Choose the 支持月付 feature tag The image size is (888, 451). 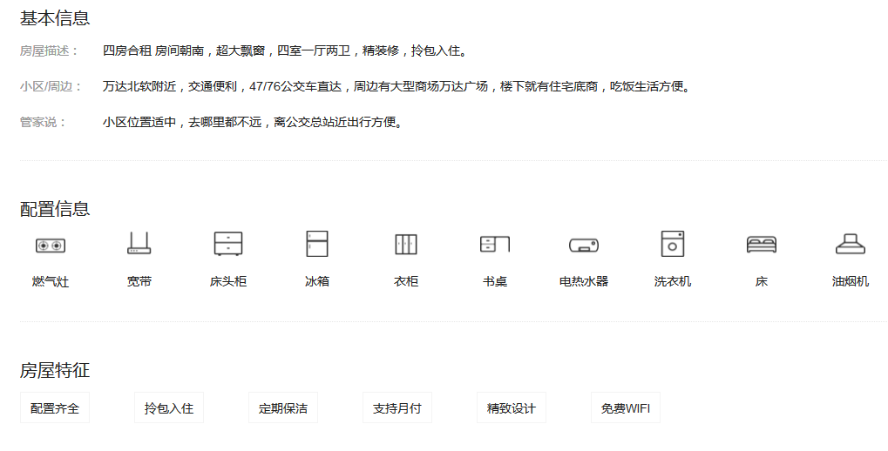(397, 407)
